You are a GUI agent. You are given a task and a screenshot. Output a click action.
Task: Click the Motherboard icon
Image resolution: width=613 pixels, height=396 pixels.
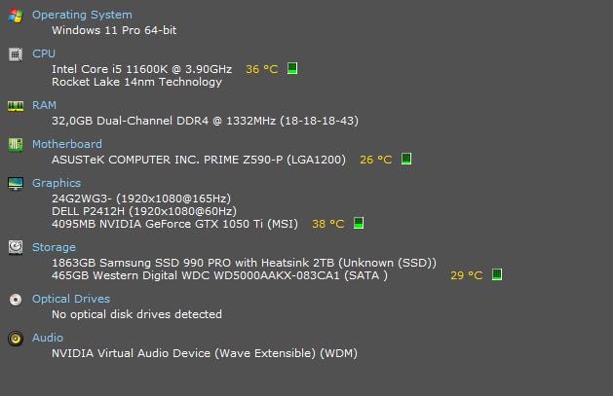pos(15,145)
